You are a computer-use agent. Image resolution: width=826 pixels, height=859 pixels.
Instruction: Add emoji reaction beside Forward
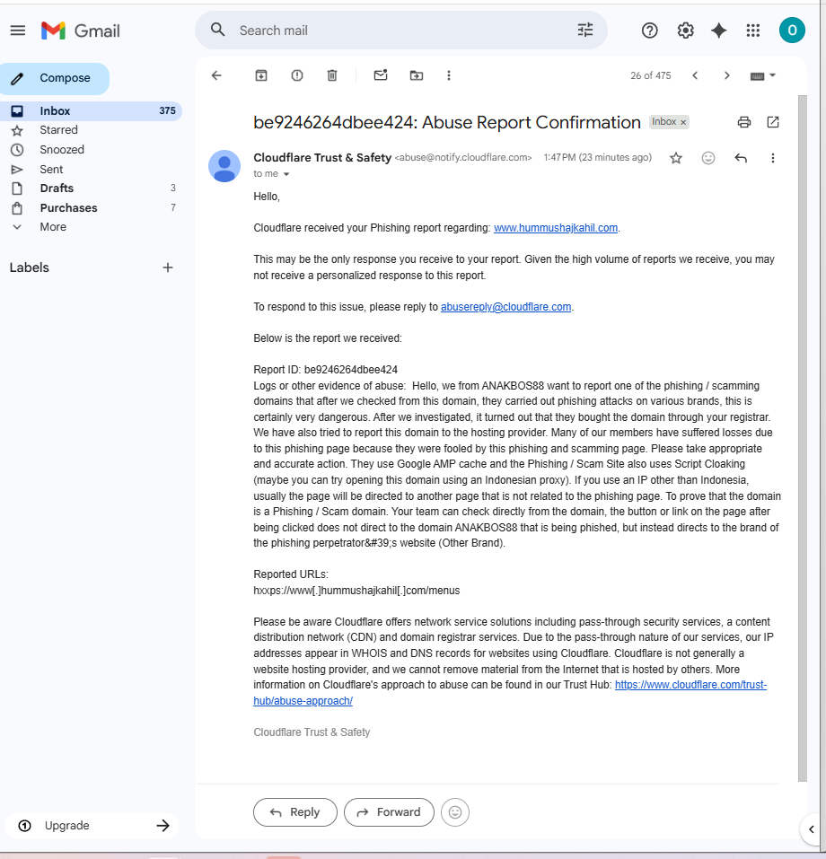(x=455, y=812)
